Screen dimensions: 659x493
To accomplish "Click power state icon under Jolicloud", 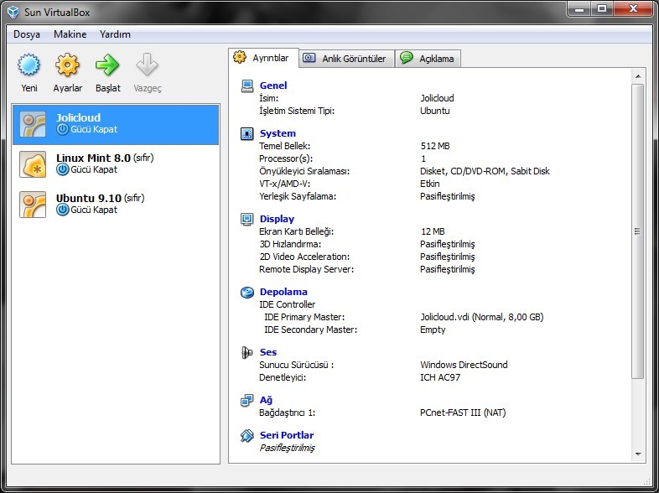I will (x=63, y=129).
